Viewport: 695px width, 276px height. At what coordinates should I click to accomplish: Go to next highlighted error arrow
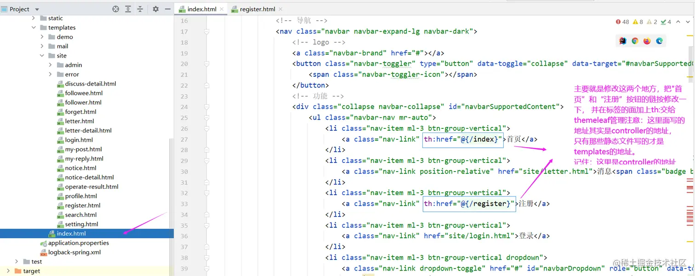(688, 22)
